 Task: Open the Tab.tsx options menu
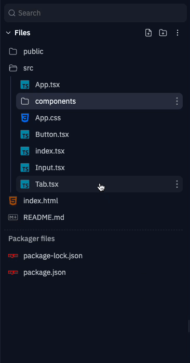(177, 184)
